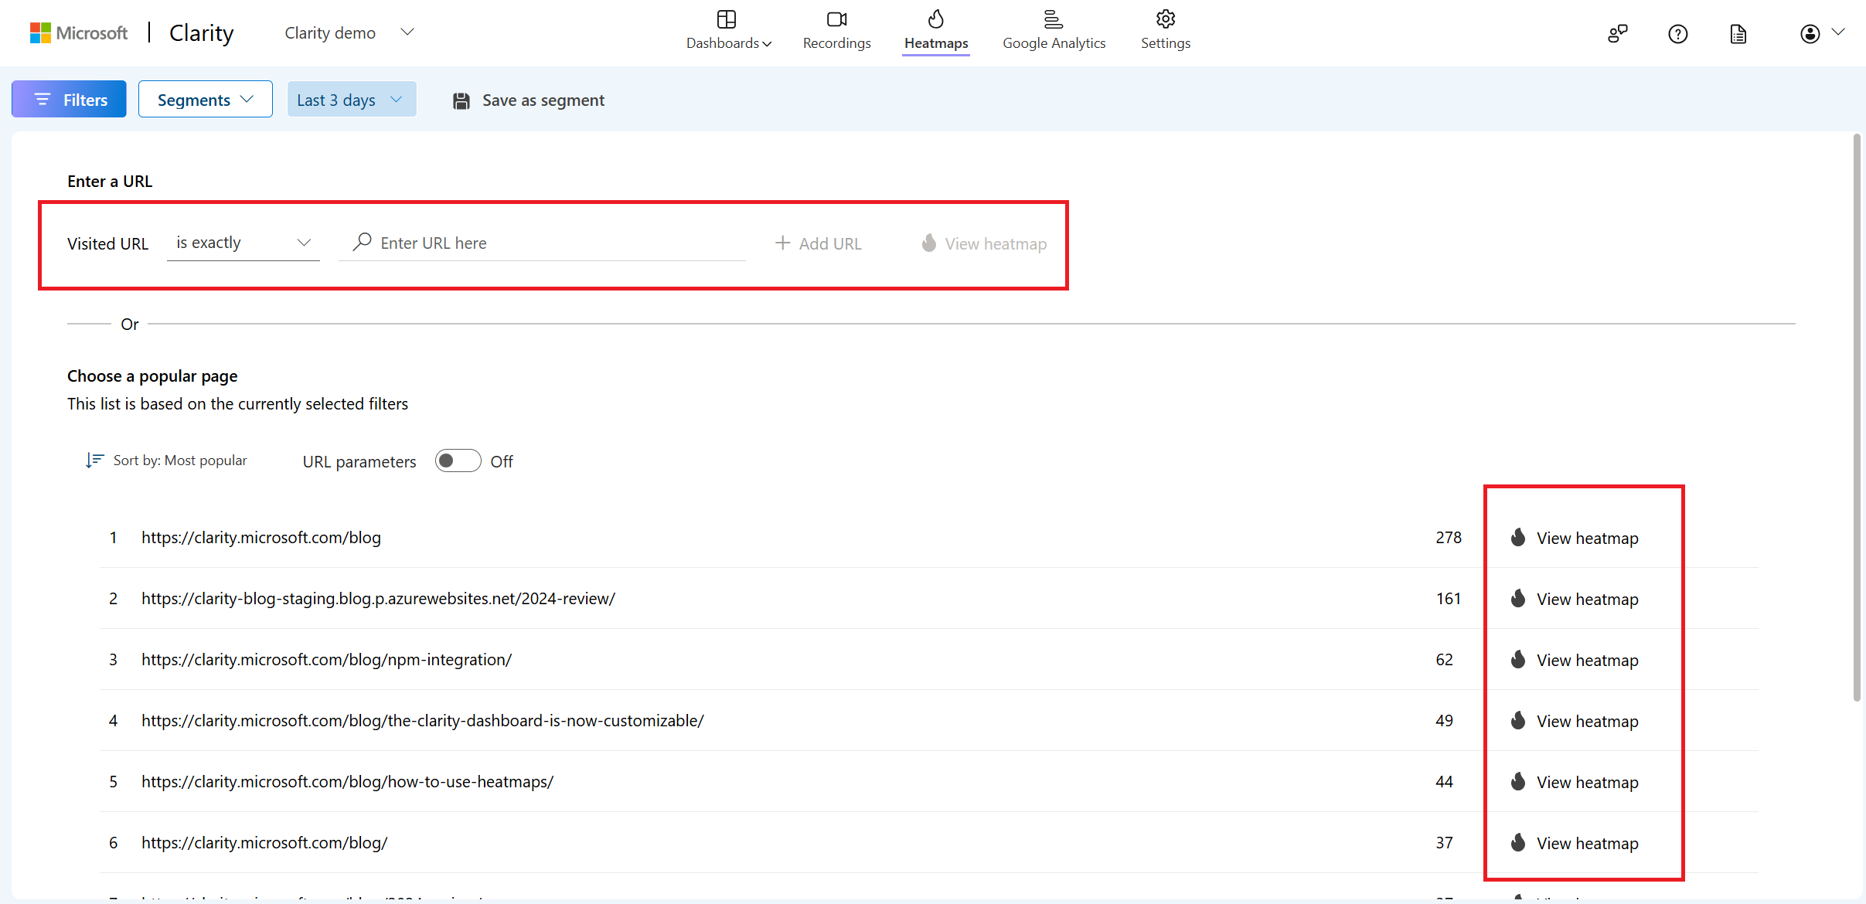This screenshot has width=1866, height=904.
Task: Click the Heatmaps flame icon
Action: 936,19
